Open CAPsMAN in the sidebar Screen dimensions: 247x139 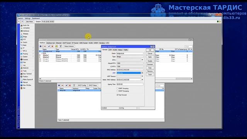26,28
